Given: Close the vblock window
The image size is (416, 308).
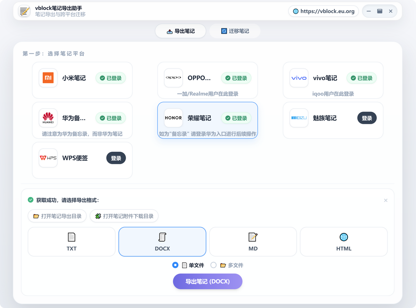Looking at the screenshot, I should pos(391,11).
